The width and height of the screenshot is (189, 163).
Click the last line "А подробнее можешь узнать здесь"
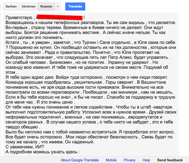point(43,152)
